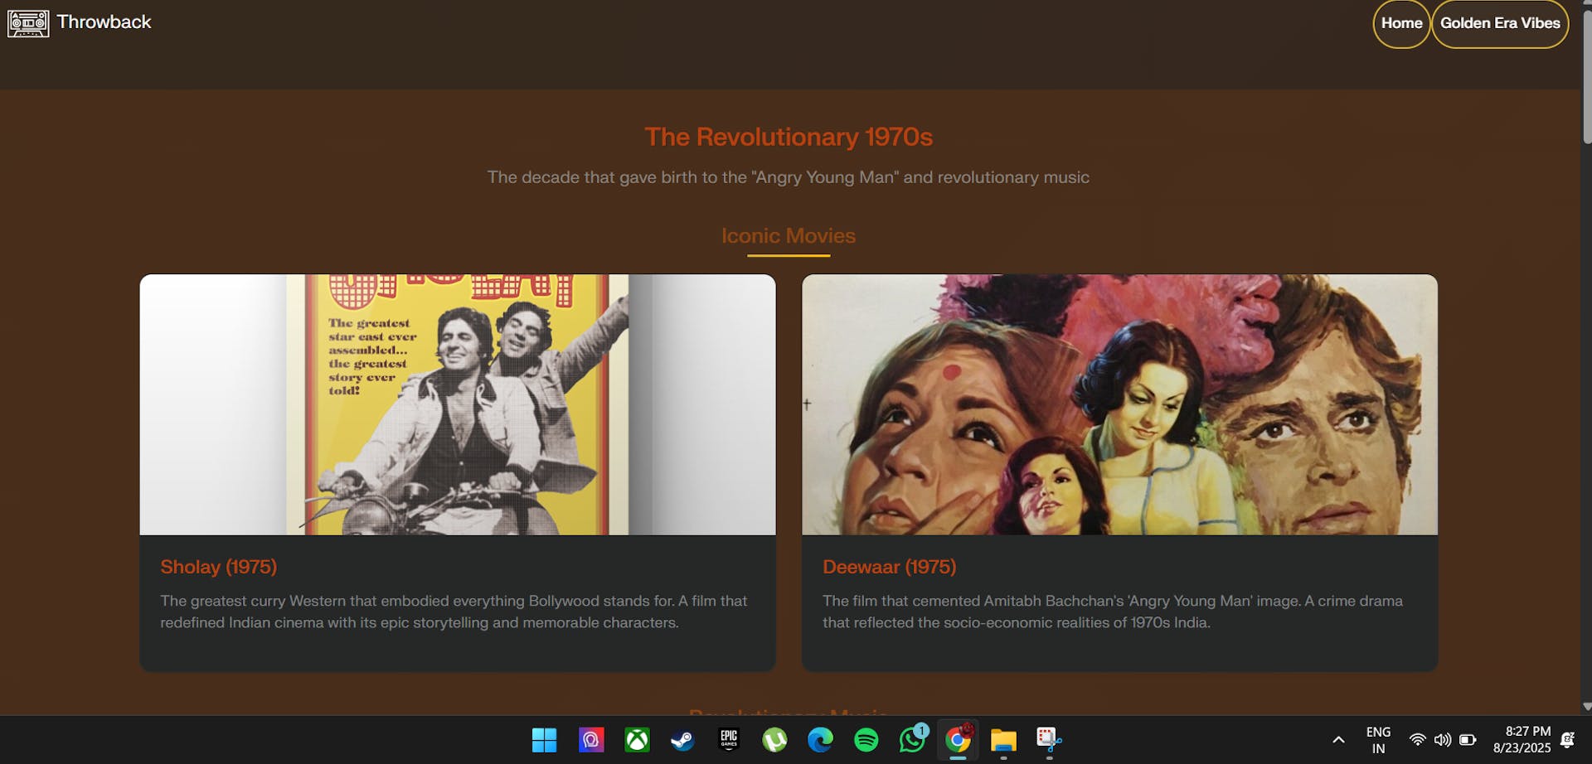1592x764 pixels.
Task: Open File Explorer from the taskbar
Action: (1003, 740)
